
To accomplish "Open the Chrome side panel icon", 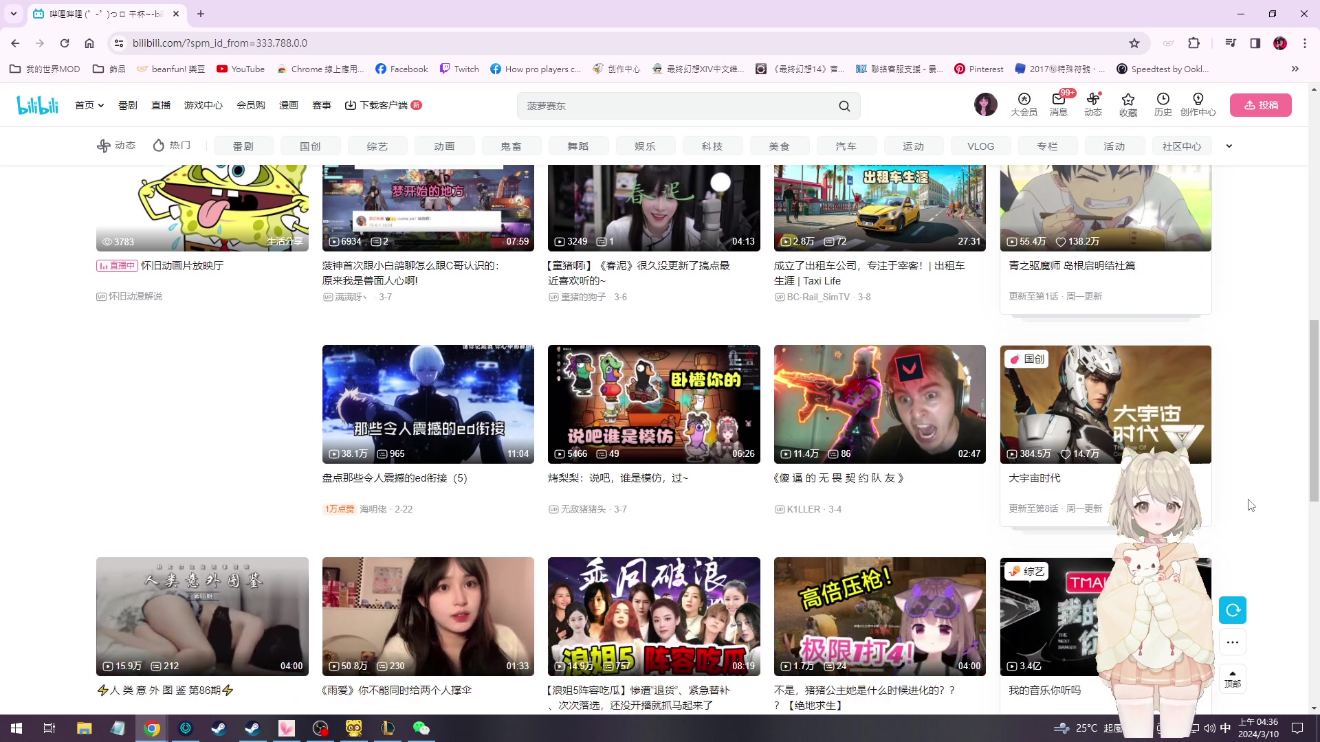I will click(x=1255, y=43).
